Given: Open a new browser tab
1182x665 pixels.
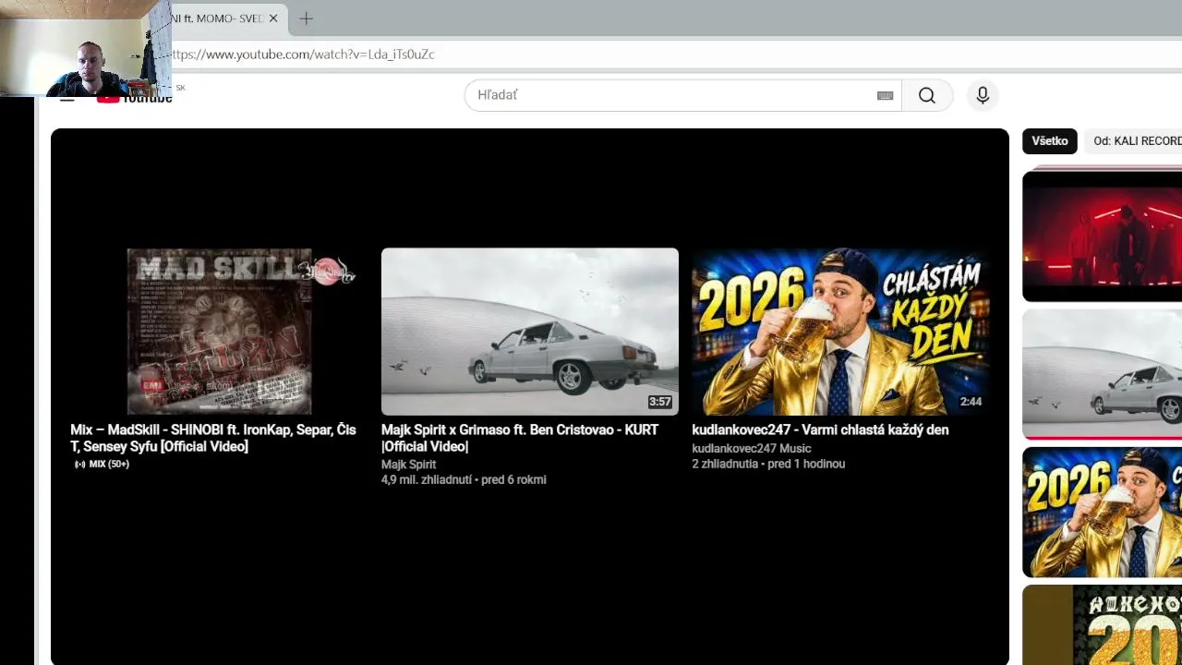Looking at the screenshot, I should 307,18.
